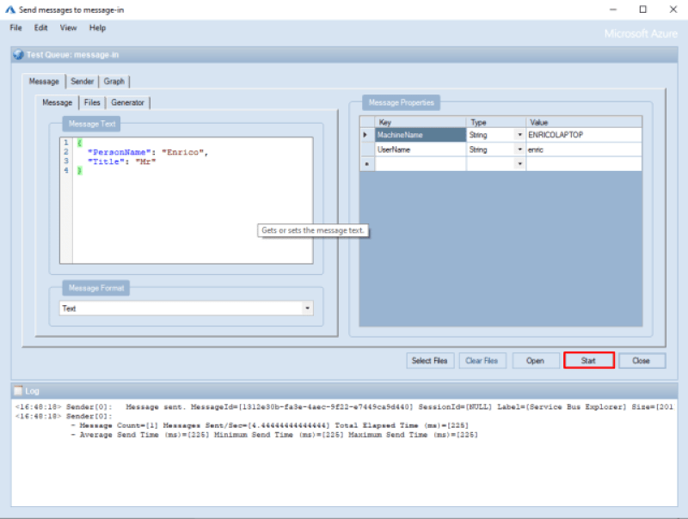Click the "PersonName": "Enrico" line in editor

(x=148, y=152)
